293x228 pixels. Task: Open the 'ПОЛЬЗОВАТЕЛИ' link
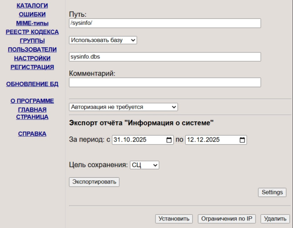[32, 49]
